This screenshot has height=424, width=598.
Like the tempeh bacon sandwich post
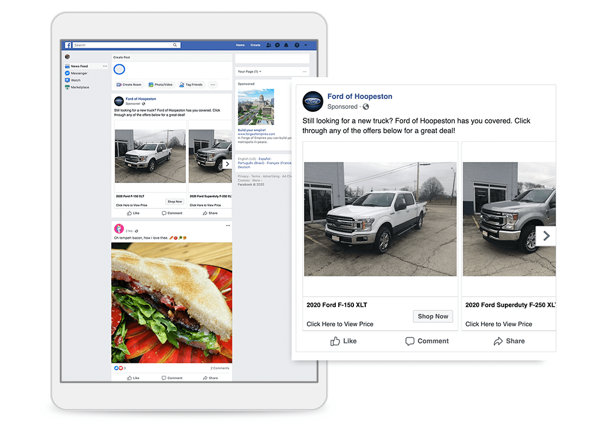133,378
